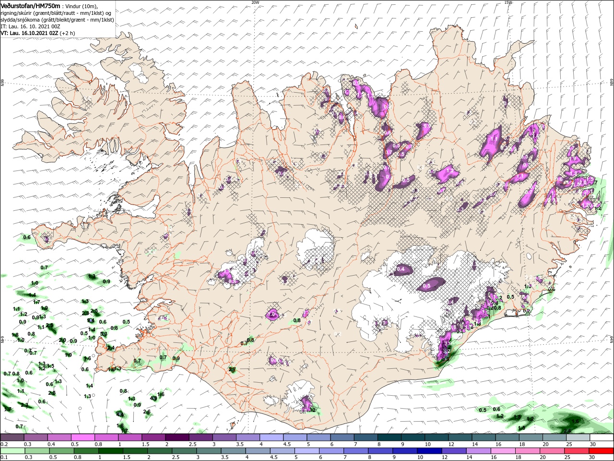Click the '30' label in the rain legend
This screenshot has width=614, height=461.
593,458
